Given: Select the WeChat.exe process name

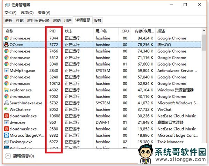Looking at the screenshot, I should point(20,110).
